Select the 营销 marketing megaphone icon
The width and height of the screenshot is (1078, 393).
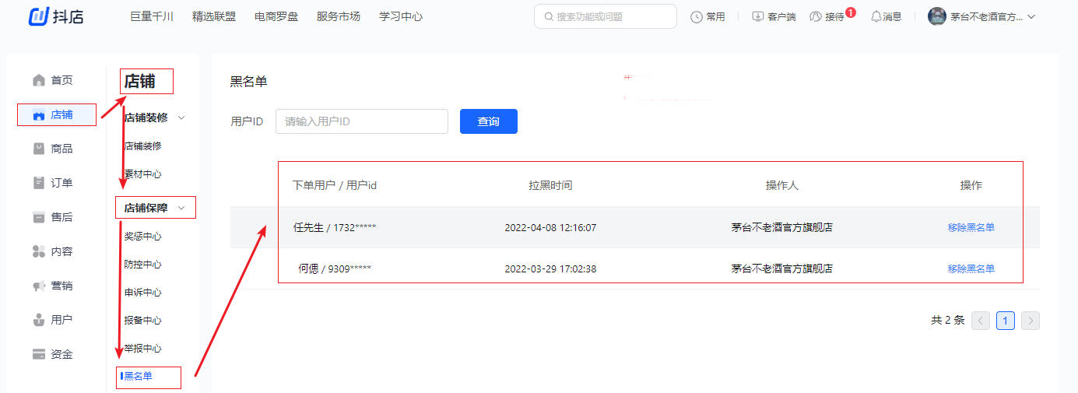[39, 286]
